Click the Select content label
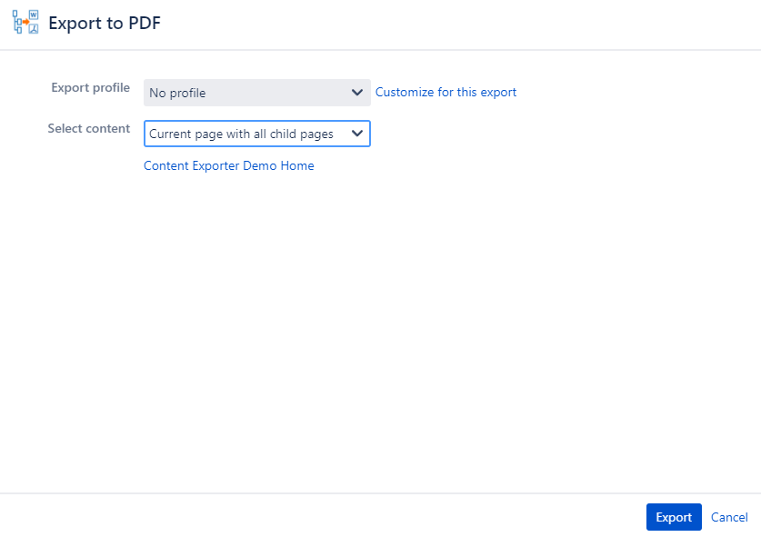The image size is (761, 537). (89, 128)
